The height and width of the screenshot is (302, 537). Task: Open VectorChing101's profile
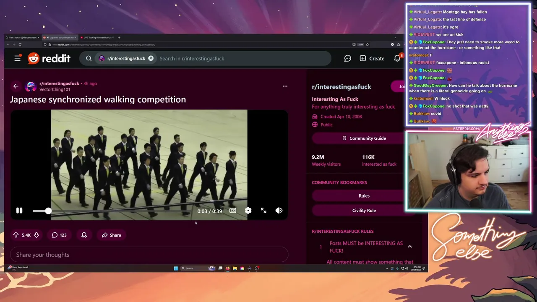(x=55, y=89)
